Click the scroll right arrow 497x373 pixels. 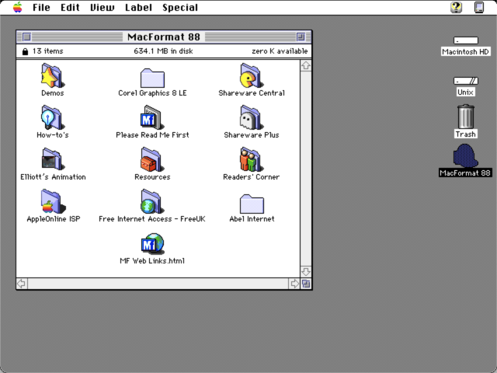[294, 284]
